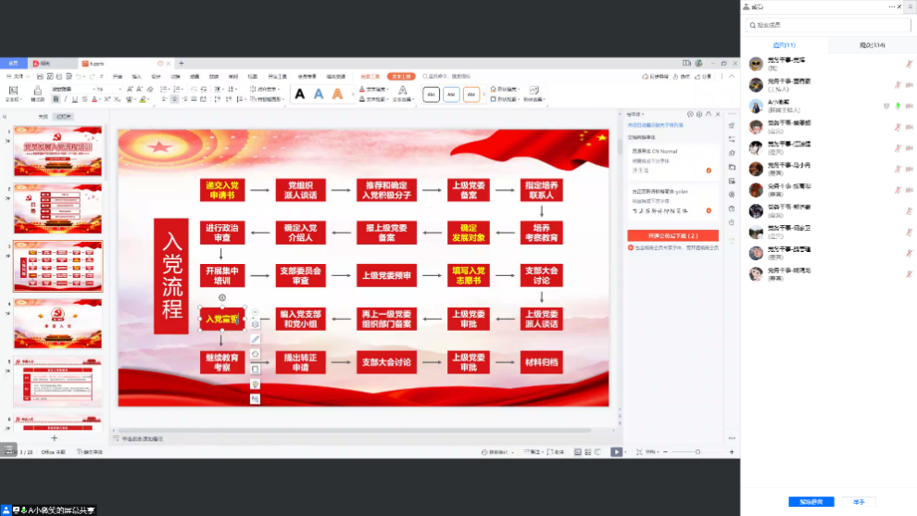Click the Format Painter brush icon
This screenshot has width=917, height=516.
click(x=37, y=91)
